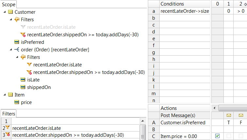Click the Customer entity icon in Scope
Screen dimensions: 247x140
point(10,12)
